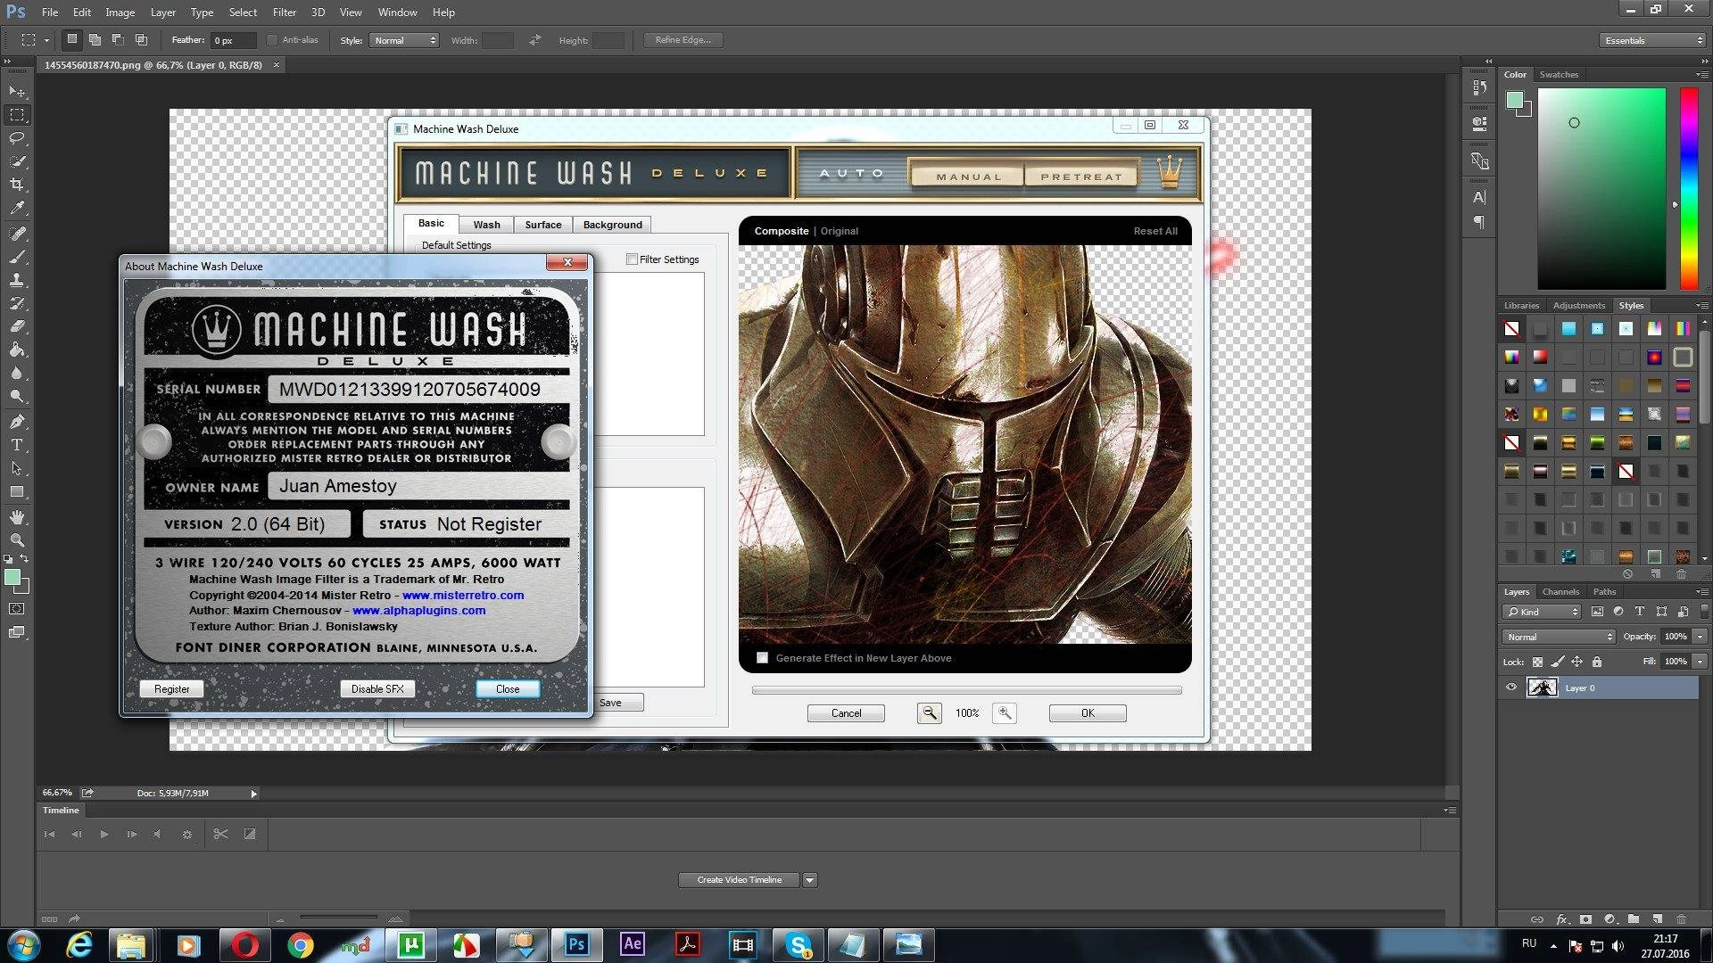This screenshot has height=963, width=1713.
Task: Open the Image menu
Action: coord(120,12)
